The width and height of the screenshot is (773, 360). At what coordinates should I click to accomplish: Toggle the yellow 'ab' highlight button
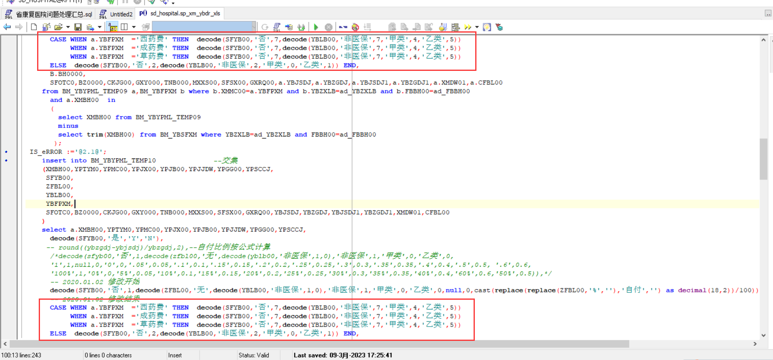pos(113,27)
